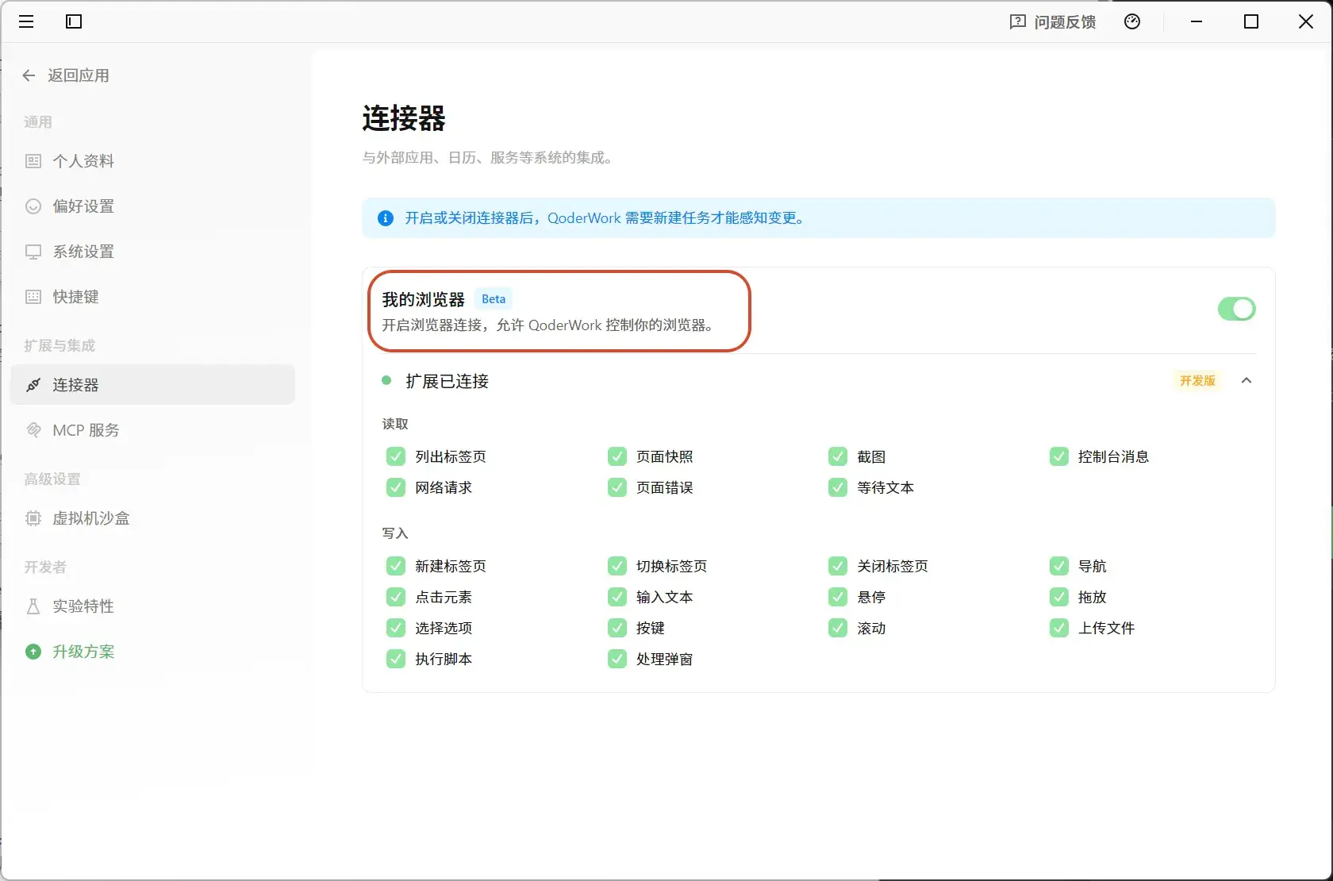This screenshot has height=881, width=1333.
Task: Click the info icon in the blue banner
Action: [x=385, y=218]
